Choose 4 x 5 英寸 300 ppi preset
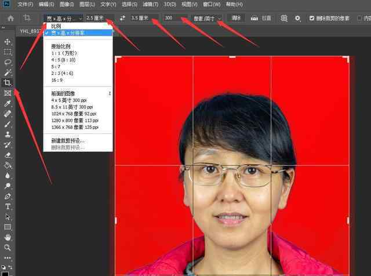Image resolution: width=371 pixels, height=276 pixels. coord(78,100)
